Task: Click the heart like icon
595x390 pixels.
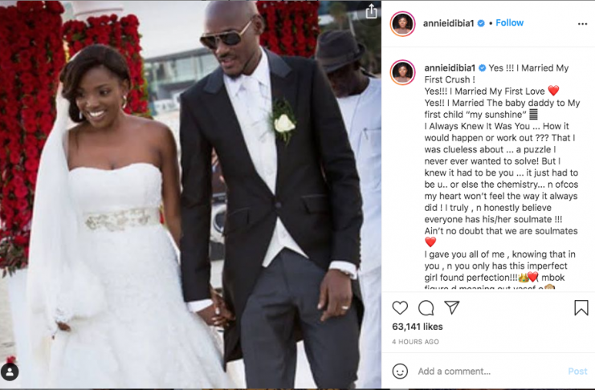Action: [400, 307]
